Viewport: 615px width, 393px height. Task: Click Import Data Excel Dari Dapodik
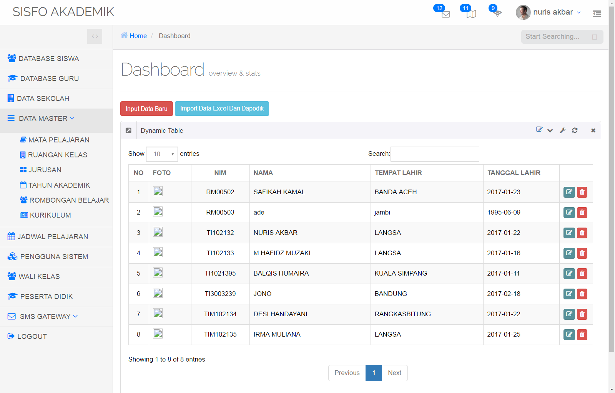click(x=222, y=109)
